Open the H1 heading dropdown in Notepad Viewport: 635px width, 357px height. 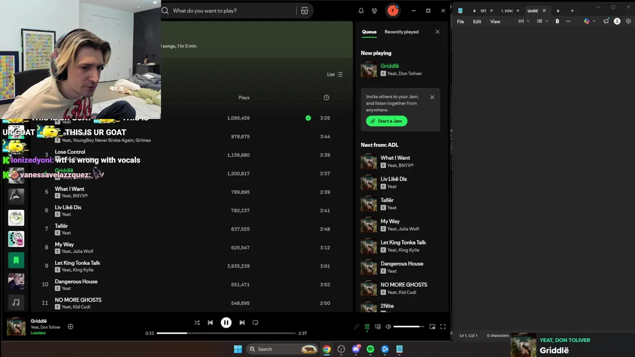(524, 21)
